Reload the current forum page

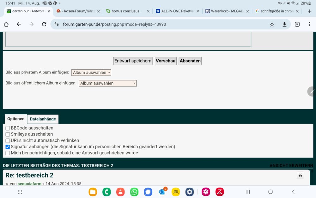[44, 24]
